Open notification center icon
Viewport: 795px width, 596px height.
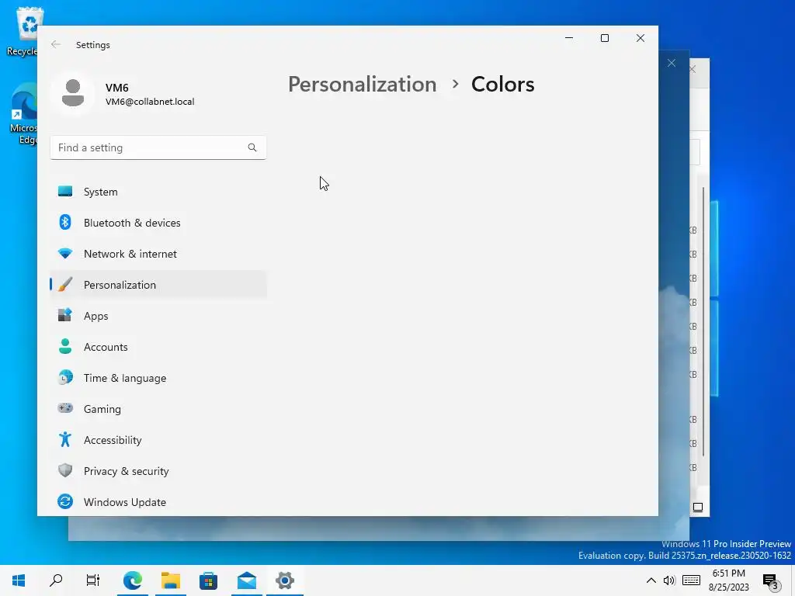point(771,582)
